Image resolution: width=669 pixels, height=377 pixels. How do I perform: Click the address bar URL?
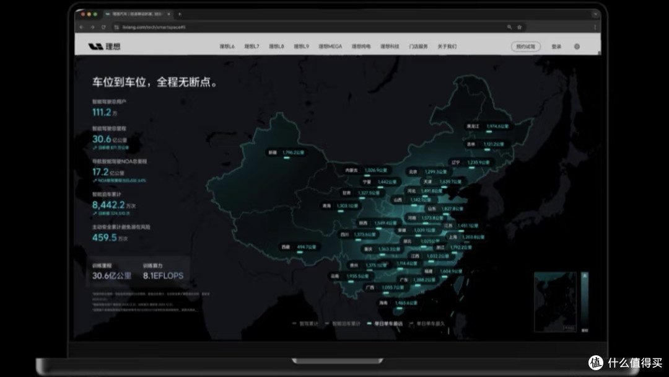tap(154, 27)
